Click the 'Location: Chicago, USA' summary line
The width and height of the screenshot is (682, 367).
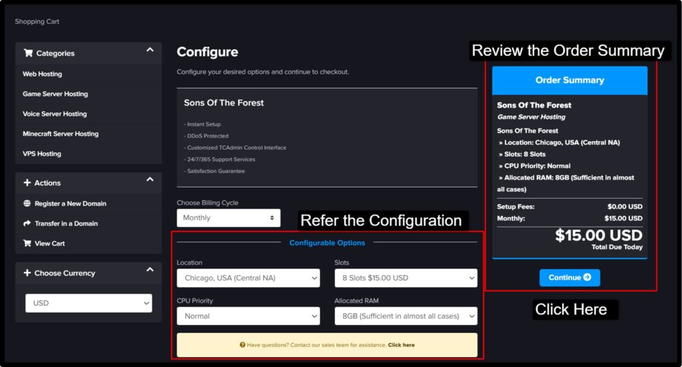(559, 142)
